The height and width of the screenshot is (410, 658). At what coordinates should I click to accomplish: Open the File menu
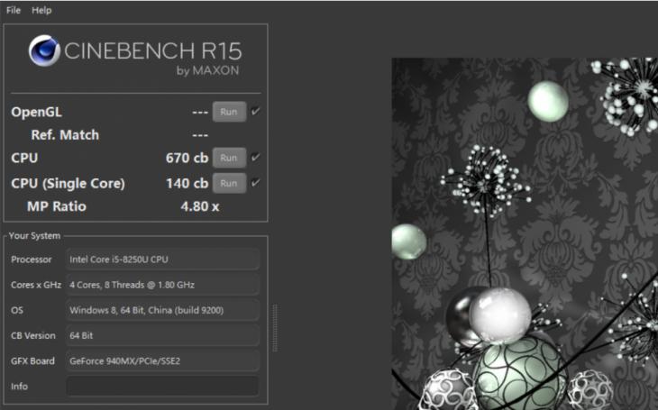(x=14, y=11)
